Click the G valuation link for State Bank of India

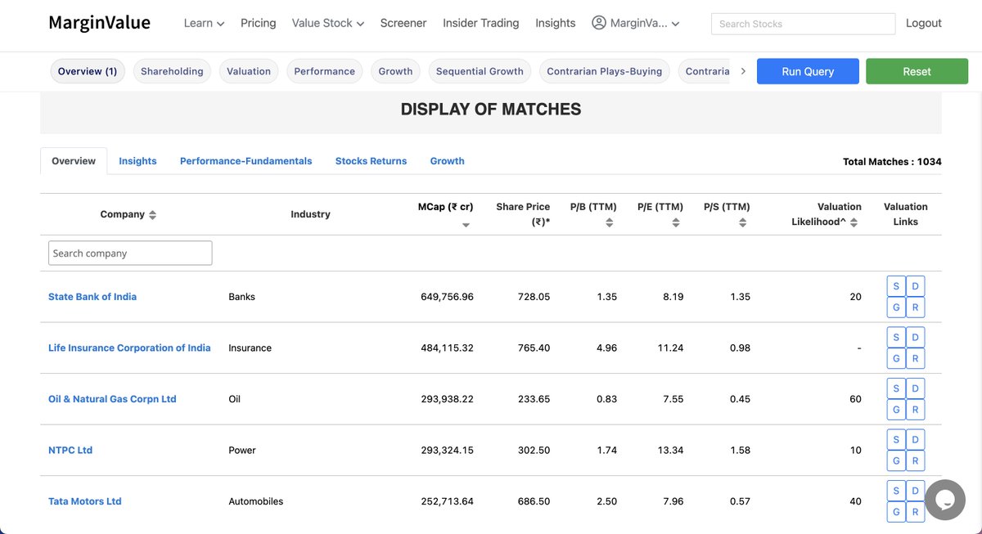click(x=896, y=307)
